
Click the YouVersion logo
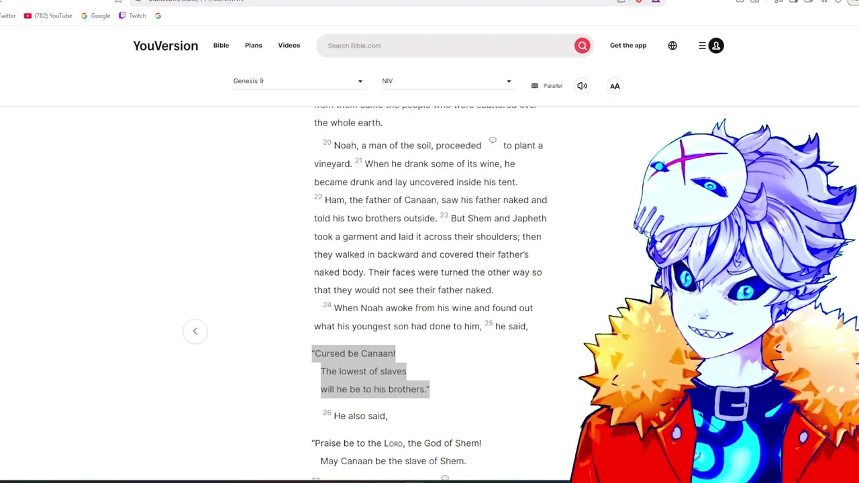click(x=165, y=46)
